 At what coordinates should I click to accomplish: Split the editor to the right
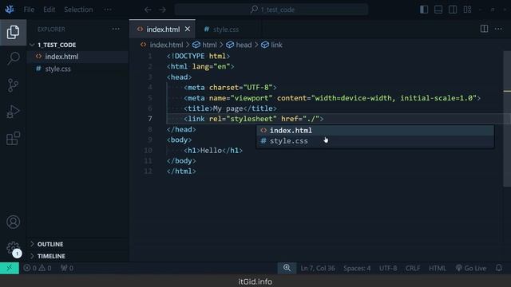[x=484, y=29]
